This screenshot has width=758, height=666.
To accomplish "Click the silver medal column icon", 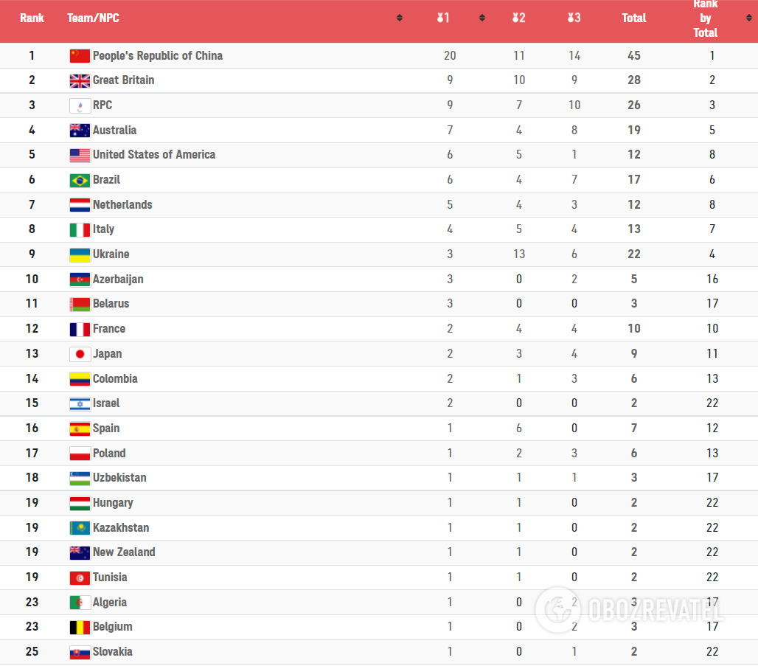I will click(x=516, y=18).
